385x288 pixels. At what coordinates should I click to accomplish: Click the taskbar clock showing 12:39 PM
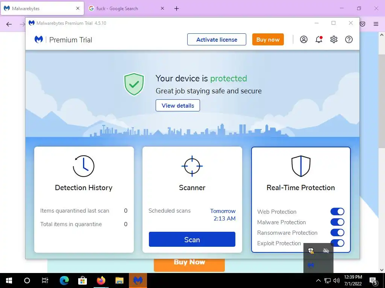click(353, 280)
